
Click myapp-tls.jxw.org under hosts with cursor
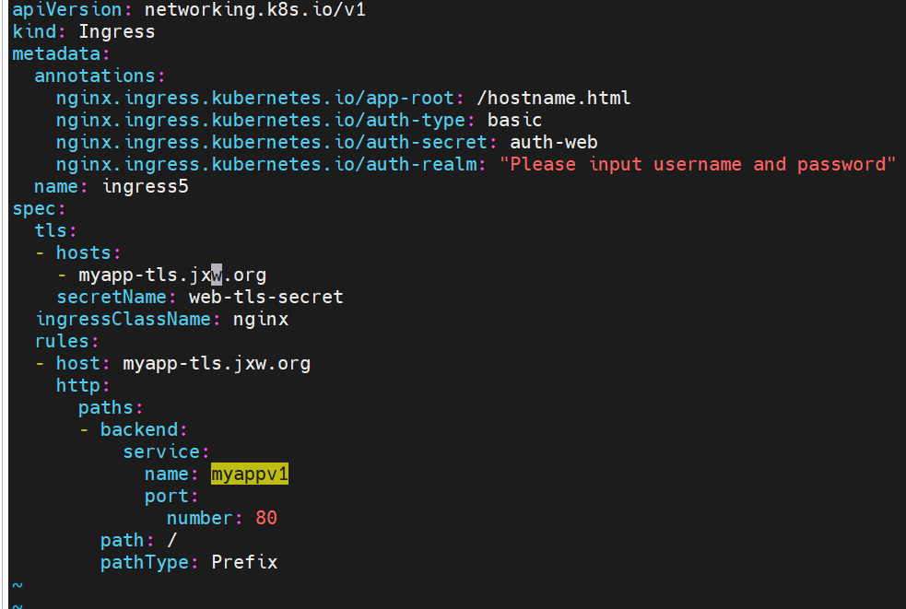[172, 275]
